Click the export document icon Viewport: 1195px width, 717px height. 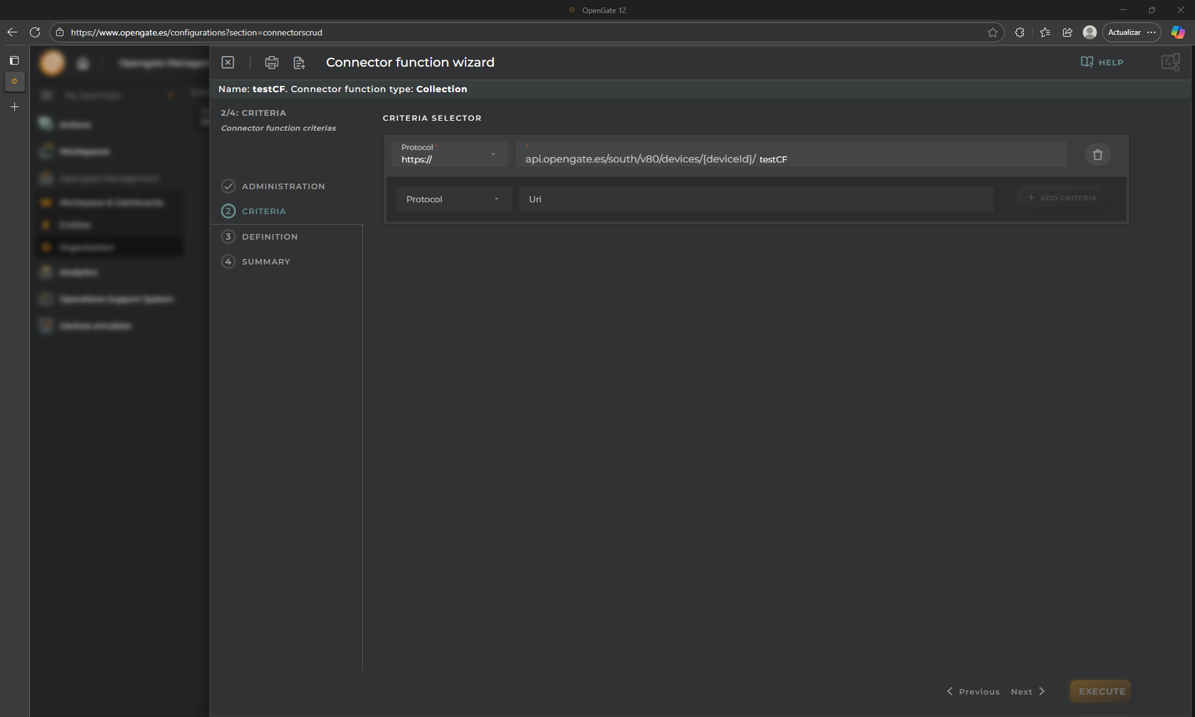click(x=299, y=62)
